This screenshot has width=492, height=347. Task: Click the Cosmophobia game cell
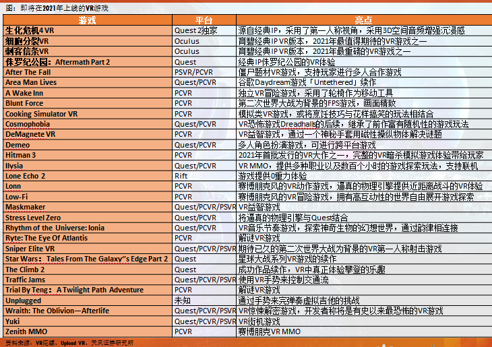click(x=88, y=124)
